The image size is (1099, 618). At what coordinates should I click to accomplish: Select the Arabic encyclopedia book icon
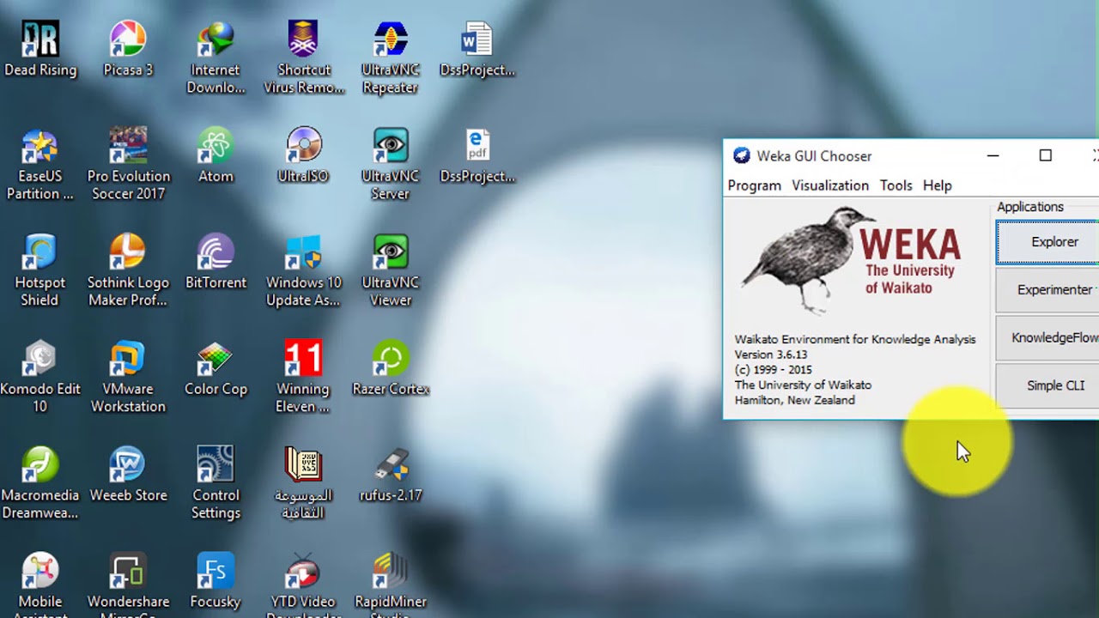click(303, 484)
